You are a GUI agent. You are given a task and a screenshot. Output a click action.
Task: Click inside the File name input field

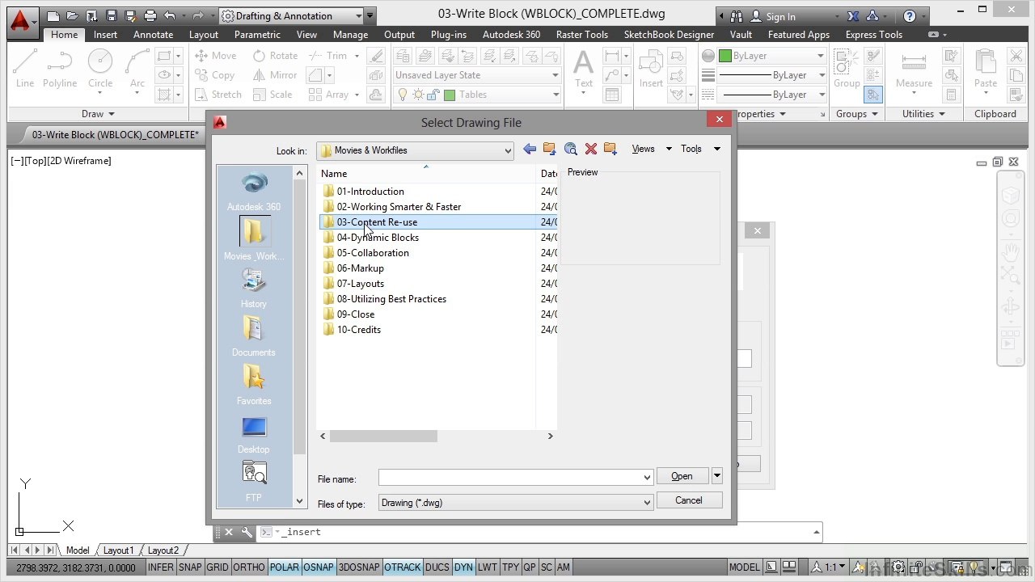pos(510,478)
